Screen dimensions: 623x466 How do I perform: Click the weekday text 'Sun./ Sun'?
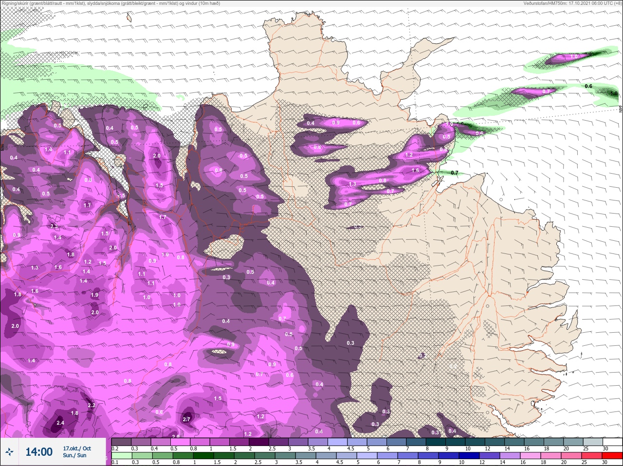pyautogui.click(x=74, y=455)
